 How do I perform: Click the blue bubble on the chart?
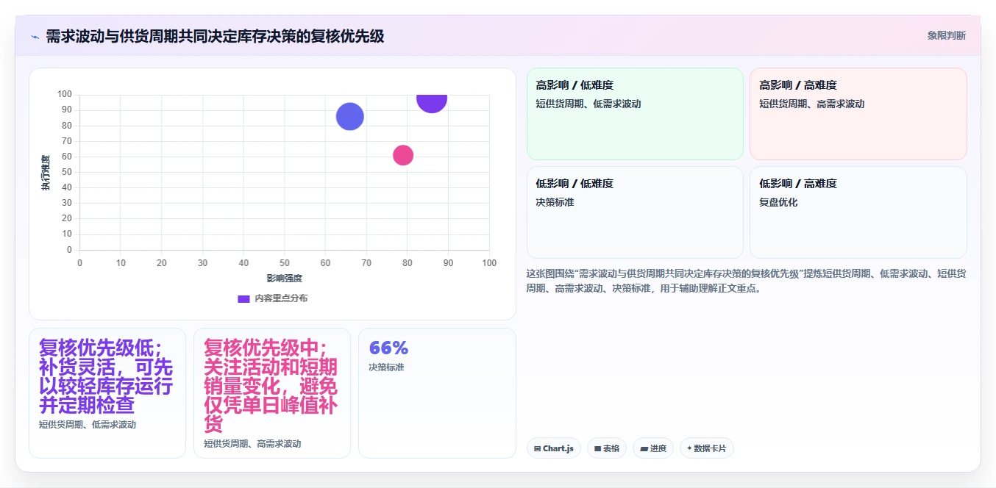tap(350, 116)
